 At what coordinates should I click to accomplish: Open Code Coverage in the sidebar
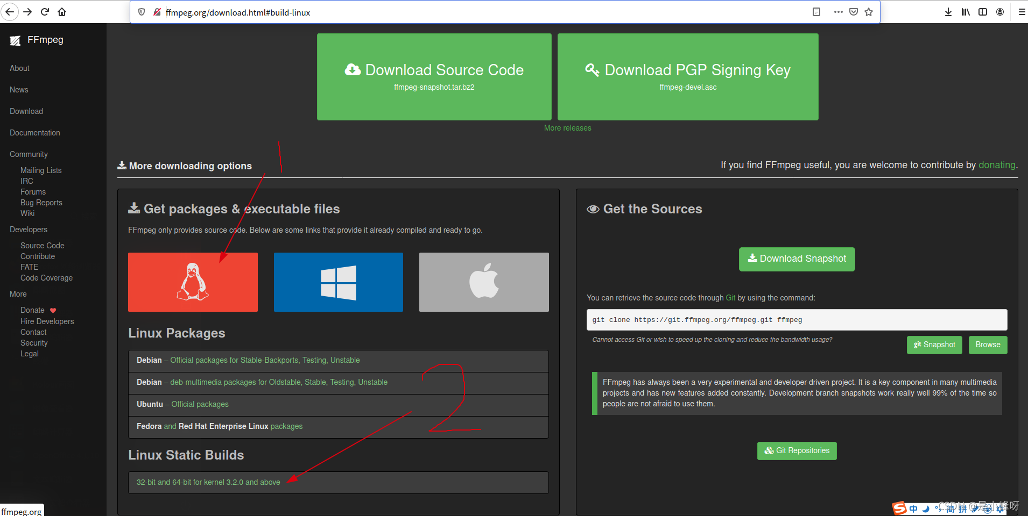46,278
